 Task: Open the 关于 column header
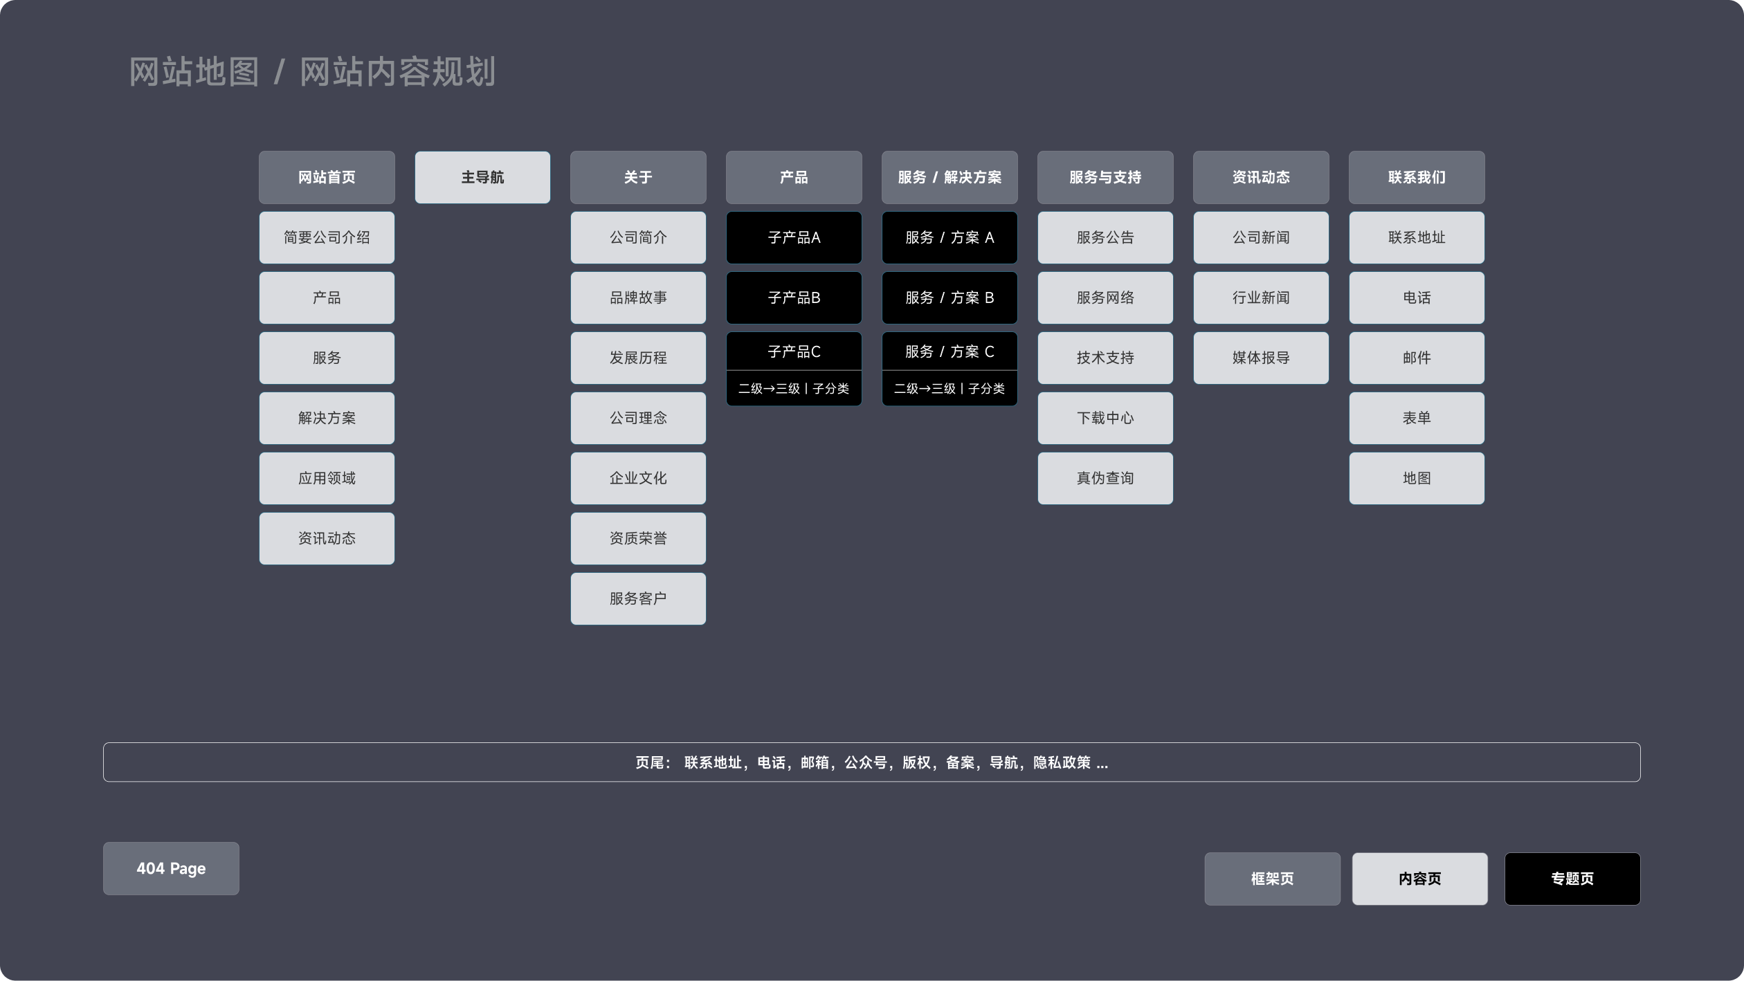638,177
